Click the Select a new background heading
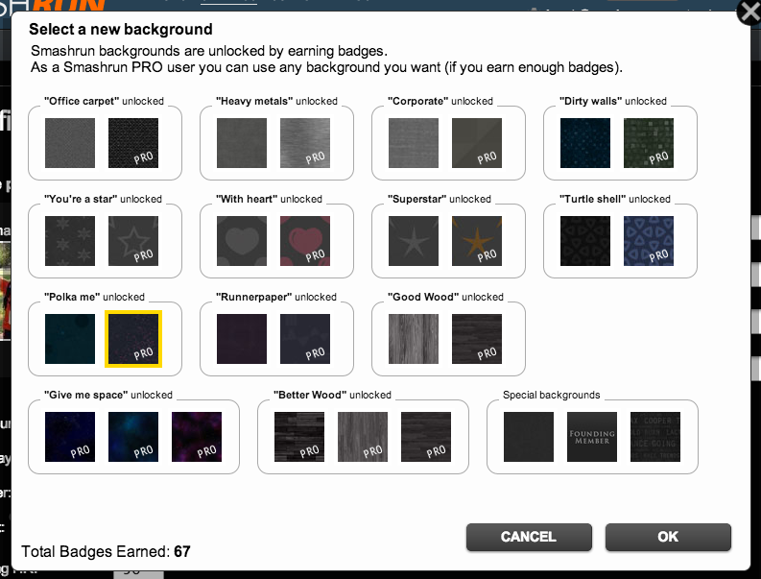Viewport: 761px width, 579px height. (120, 29)
